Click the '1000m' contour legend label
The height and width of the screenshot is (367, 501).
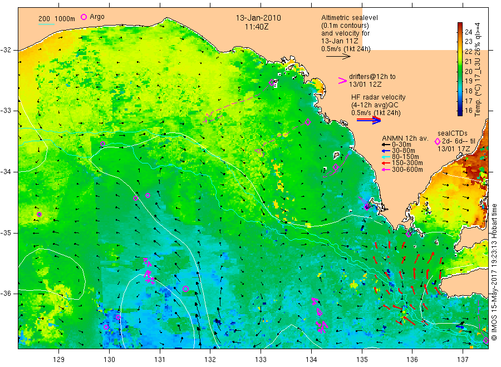[x=65, y=19]
